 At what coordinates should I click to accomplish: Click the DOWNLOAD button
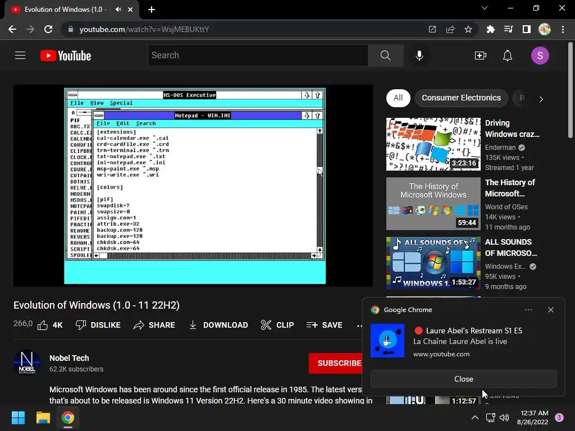218,325
